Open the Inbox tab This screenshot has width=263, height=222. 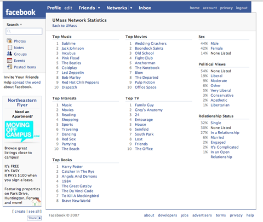[145, 8]
